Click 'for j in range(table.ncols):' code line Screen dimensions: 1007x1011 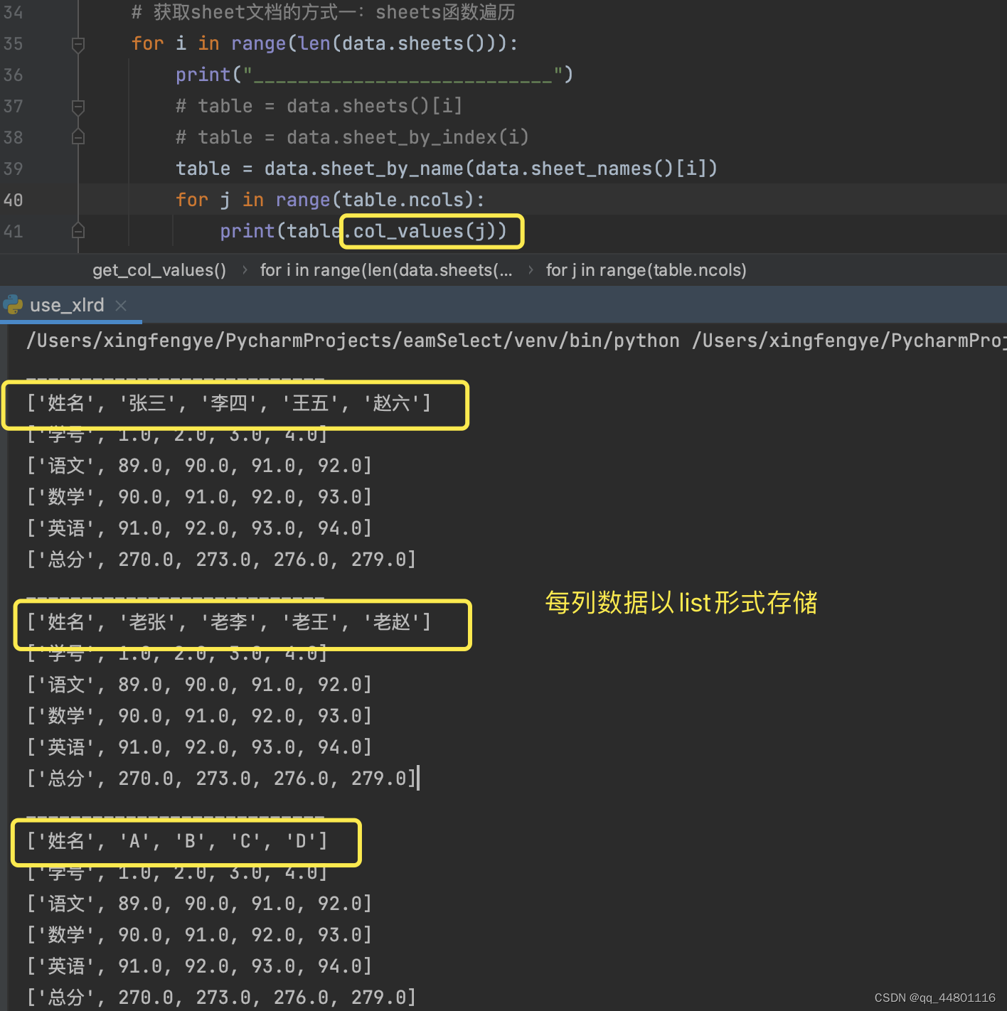click(x=330, y=200)
